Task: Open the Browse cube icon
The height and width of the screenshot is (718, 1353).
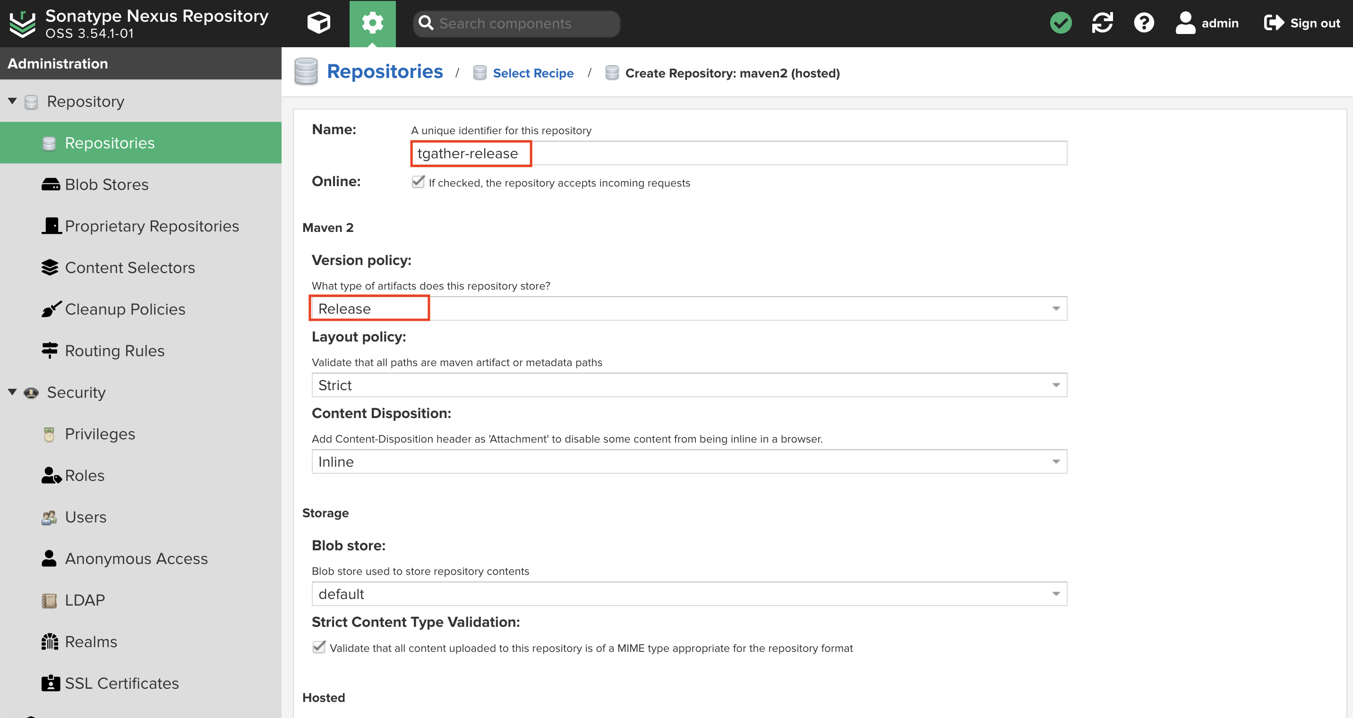Action: pos(318,23)
